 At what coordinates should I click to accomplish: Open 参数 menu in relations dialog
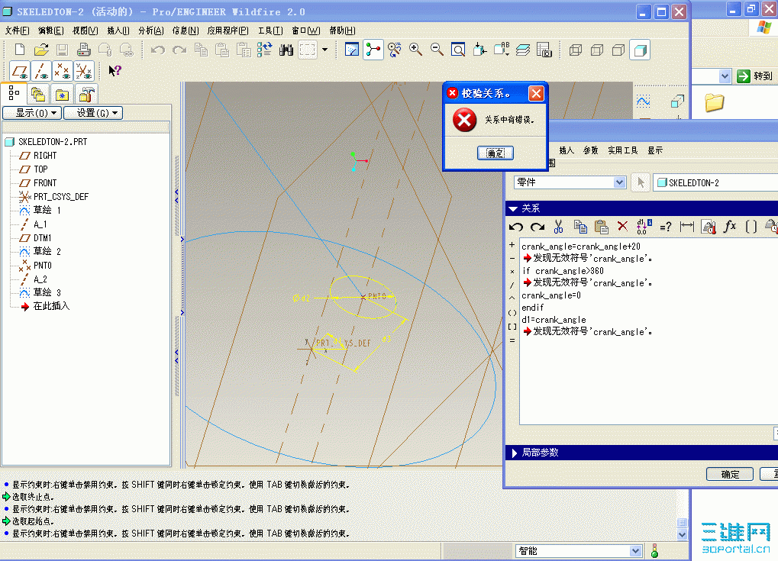tap(590, 150)
